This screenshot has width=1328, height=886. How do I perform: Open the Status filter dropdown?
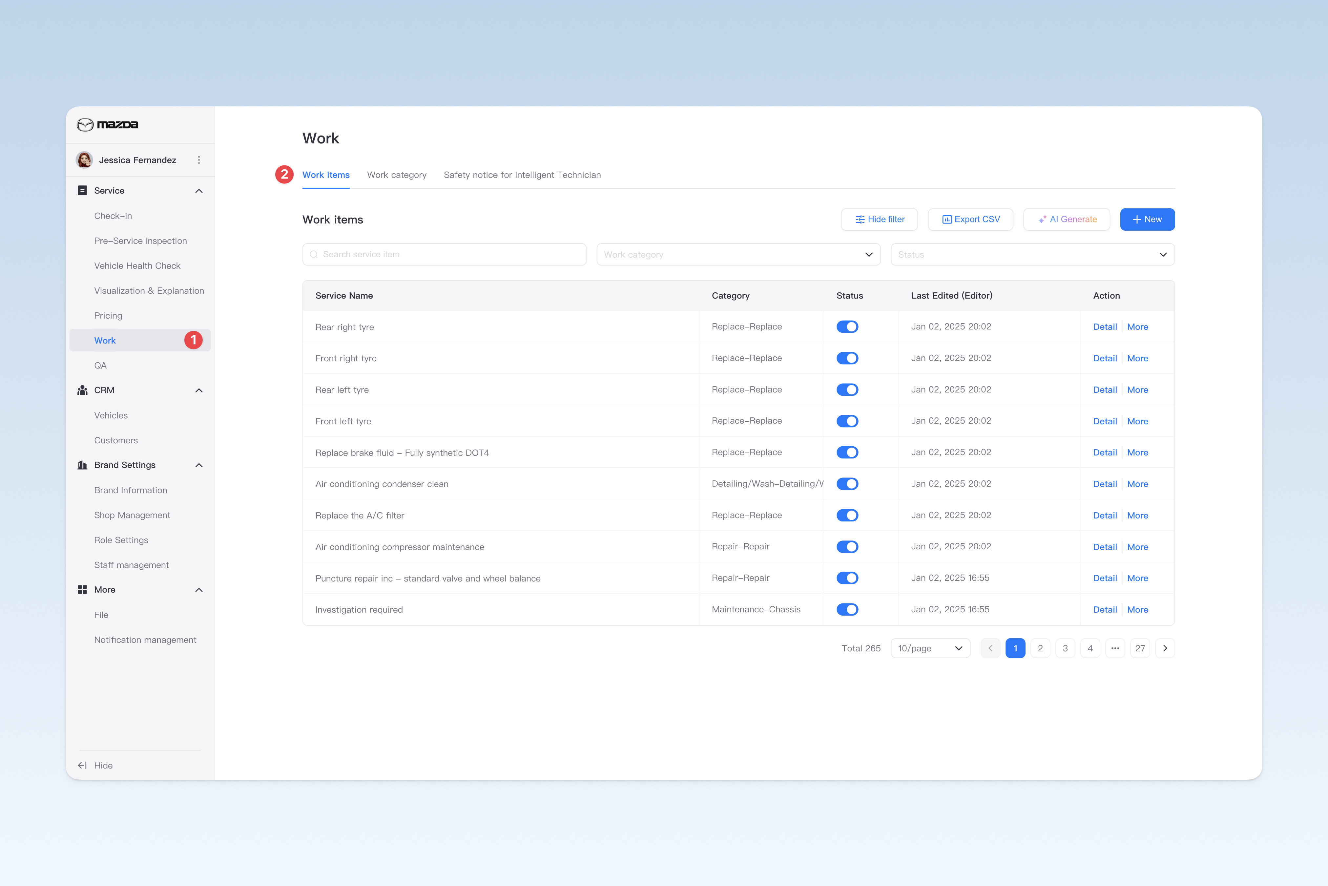pos(1032,254)
